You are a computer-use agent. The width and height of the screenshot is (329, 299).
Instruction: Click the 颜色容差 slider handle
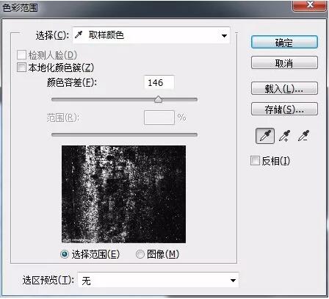tap(159, 99)
